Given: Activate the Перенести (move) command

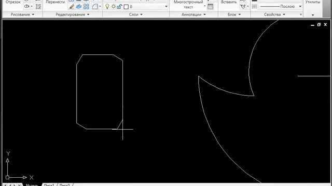Looking at the screenshot, I should pos(56,2).
